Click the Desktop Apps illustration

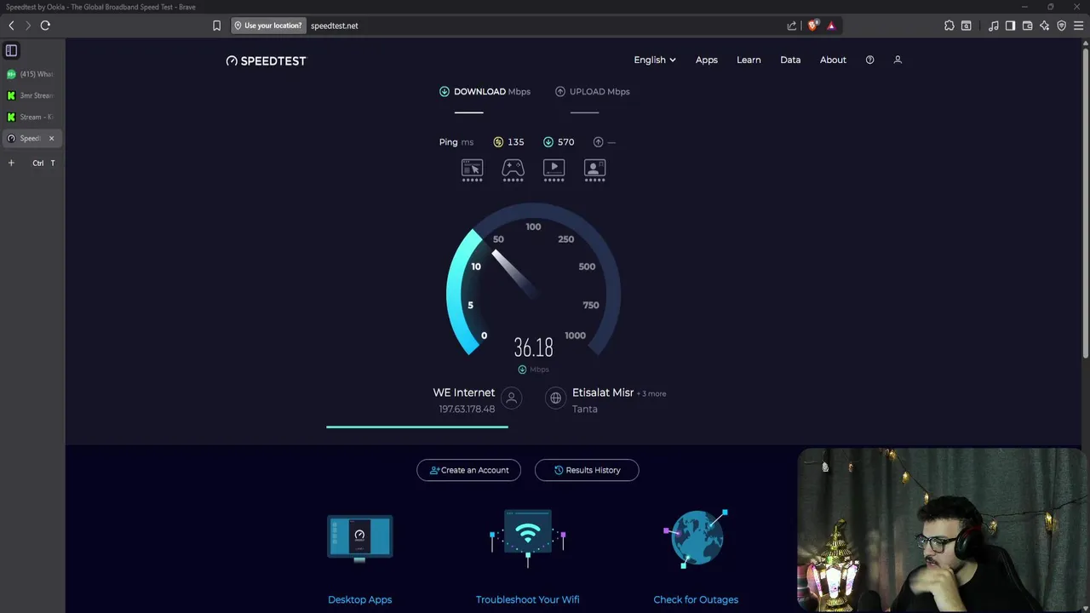point(359,538)
